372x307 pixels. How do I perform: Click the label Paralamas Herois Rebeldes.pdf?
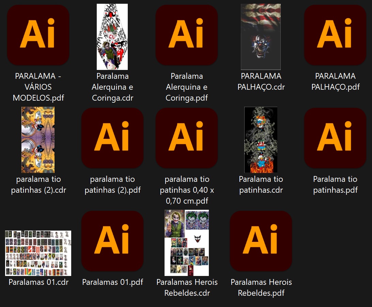coord(261,288)
